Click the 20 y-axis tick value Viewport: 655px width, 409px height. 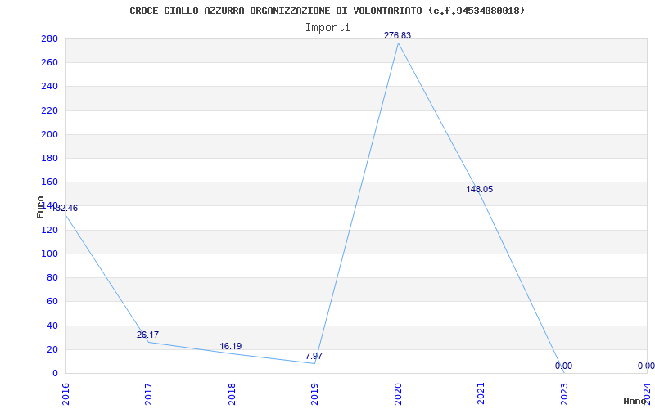pos(52,349)
